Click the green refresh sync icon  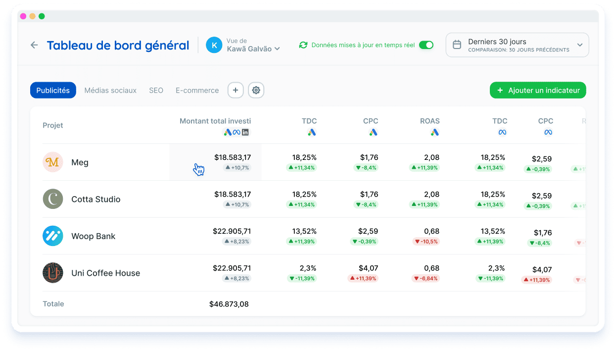point(303,45)
